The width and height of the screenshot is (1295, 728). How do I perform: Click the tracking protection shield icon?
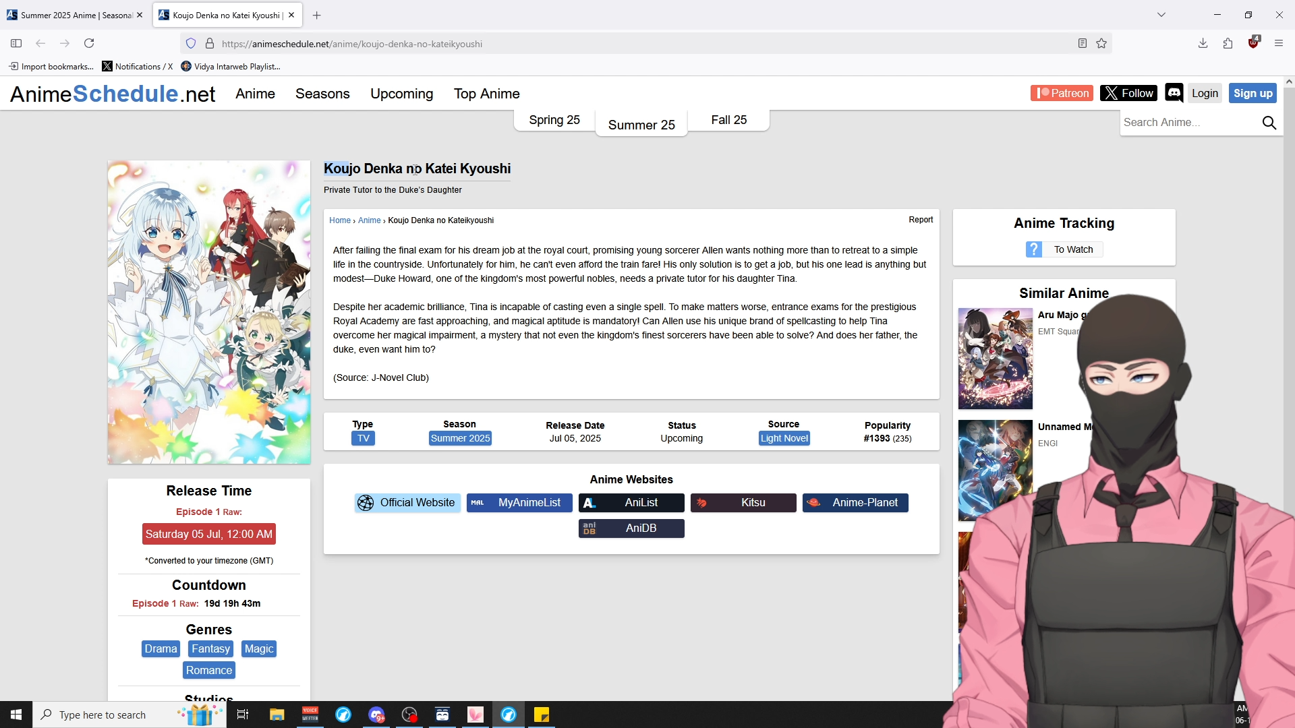click(191, 43)
